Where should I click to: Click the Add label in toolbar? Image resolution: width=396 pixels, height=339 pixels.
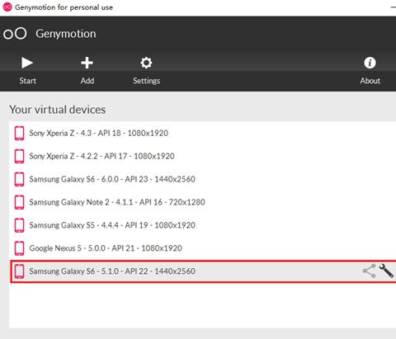coord(87,81)
